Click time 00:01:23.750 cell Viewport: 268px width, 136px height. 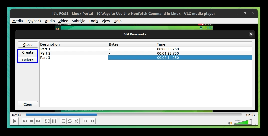point(168,53)
